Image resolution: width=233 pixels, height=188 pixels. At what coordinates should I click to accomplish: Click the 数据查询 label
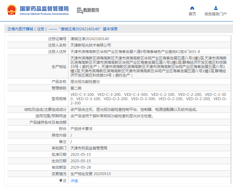[x=91, y=10]
